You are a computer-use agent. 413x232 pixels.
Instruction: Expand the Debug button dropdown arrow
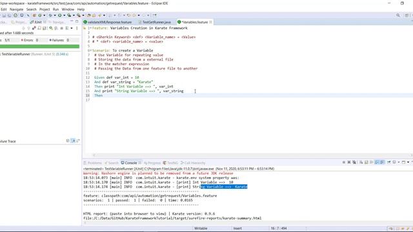point(55,15)
